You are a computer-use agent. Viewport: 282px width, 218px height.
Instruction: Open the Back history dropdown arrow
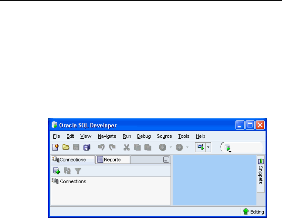coord(171,147)
